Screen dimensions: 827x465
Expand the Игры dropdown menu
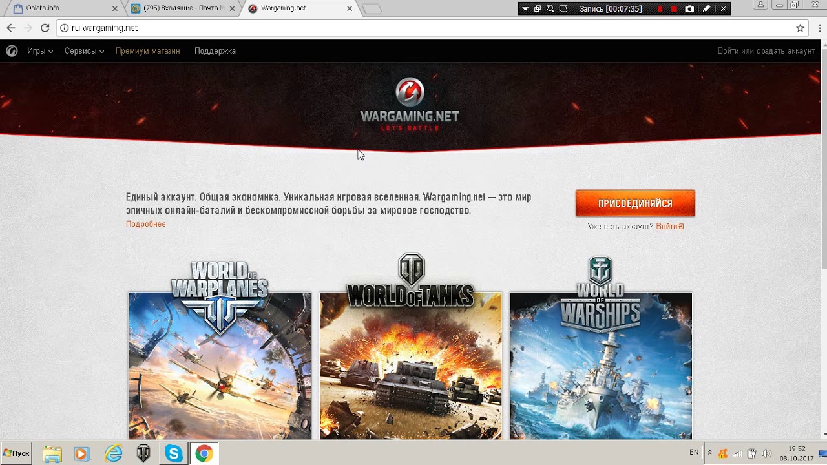click(40, 50)
